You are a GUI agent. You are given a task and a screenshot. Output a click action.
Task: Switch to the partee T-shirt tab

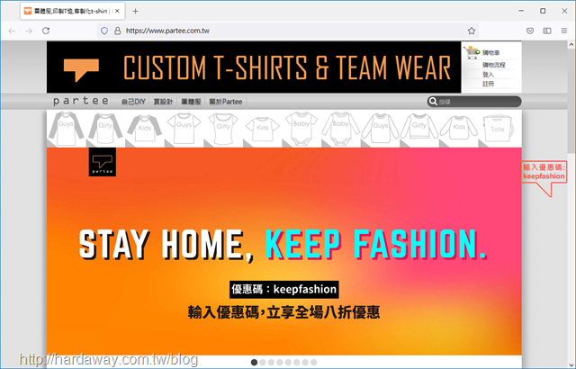coord(72,12)
